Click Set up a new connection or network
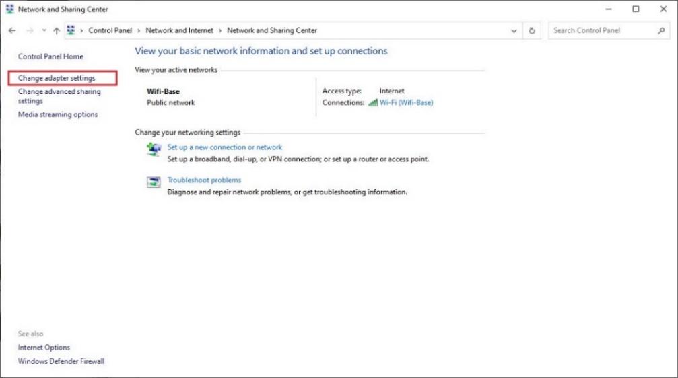Image resolution: width=678 pixels, height=378 pixels. 224,147
